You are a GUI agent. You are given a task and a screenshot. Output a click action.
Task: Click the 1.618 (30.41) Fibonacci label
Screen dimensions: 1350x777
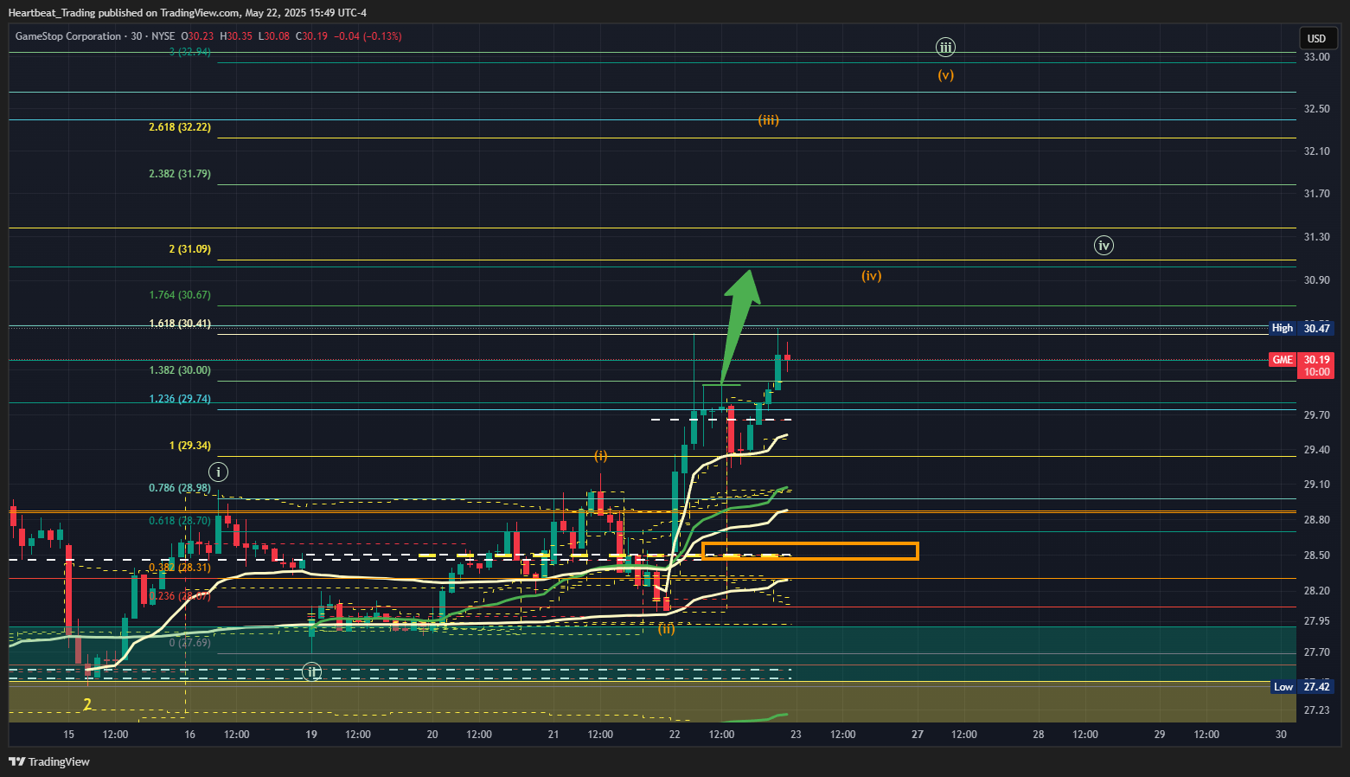click(x=180, y=324)
